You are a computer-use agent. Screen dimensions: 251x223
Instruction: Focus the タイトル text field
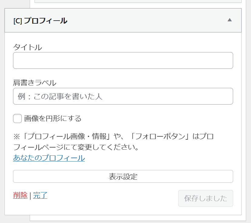pyautogui.click(x=123, y=61)
